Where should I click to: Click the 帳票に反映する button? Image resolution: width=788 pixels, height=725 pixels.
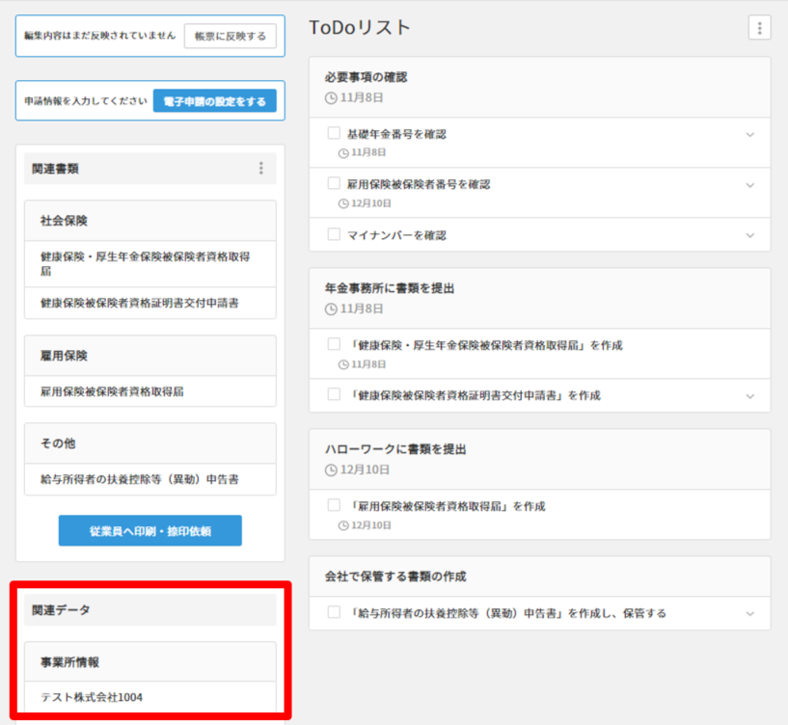pyautogui.click(x=230, y=36)
